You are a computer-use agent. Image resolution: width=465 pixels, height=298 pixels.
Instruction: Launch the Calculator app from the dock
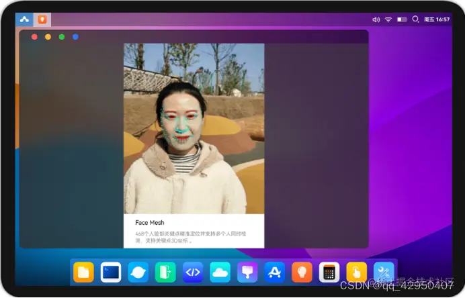point(329,272)
